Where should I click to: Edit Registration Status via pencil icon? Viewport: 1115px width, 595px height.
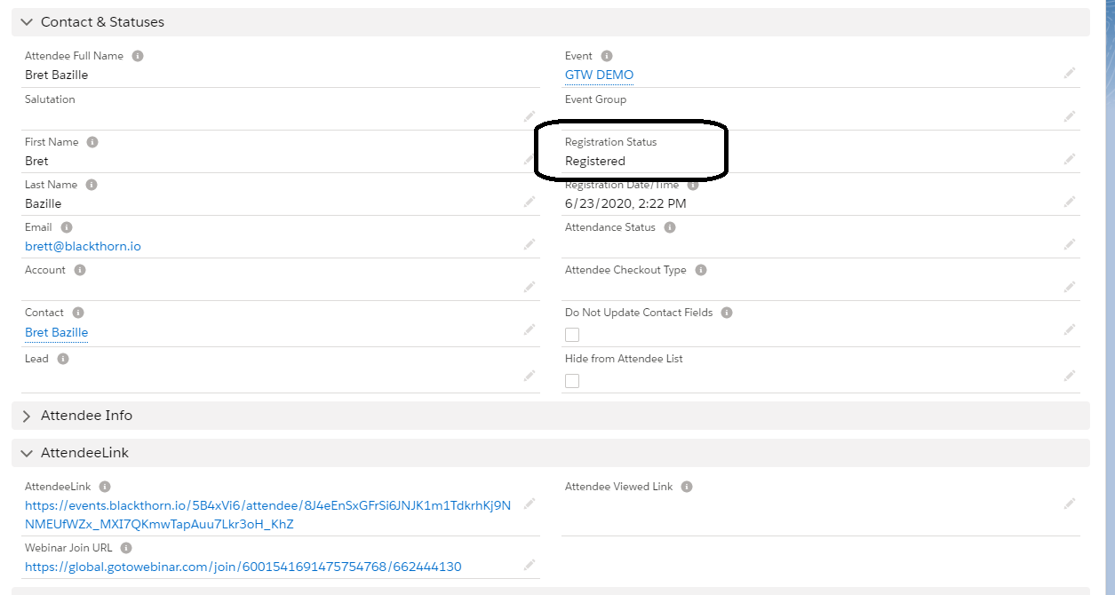point(1070,159)
